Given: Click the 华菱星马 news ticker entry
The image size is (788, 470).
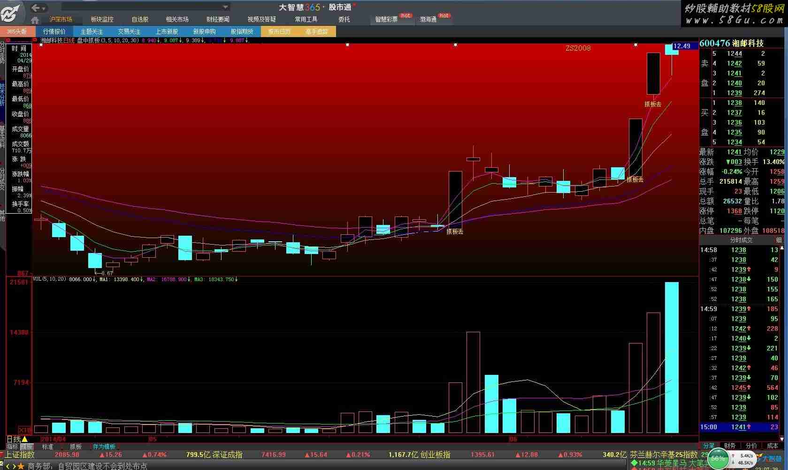Looking at the screenshot, I should [x=670, y=463].
